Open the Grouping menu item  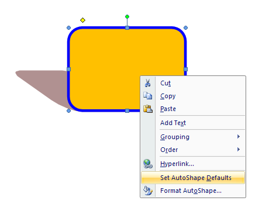193,137
